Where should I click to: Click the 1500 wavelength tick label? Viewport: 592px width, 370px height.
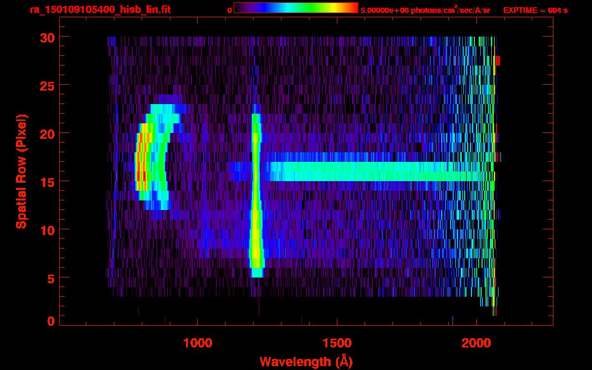point(337,343)
